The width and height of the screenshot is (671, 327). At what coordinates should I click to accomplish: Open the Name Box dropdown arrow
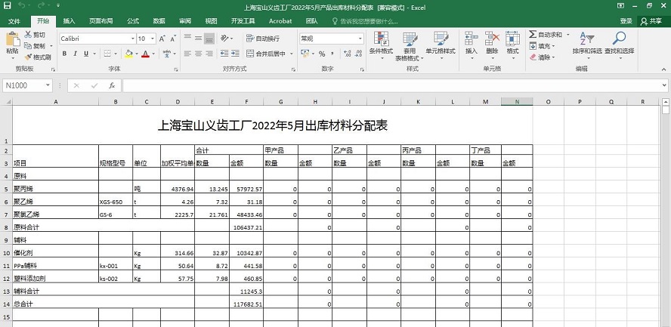point(48,85)
